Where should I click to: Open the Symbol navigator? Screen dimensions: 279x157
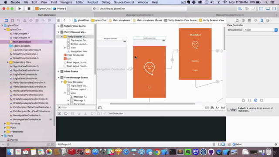[13, 20]
